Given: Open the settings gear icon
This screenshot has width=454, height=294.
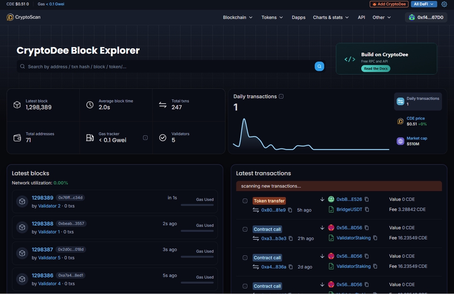Looking at the screenshot, I should (444, 4).
